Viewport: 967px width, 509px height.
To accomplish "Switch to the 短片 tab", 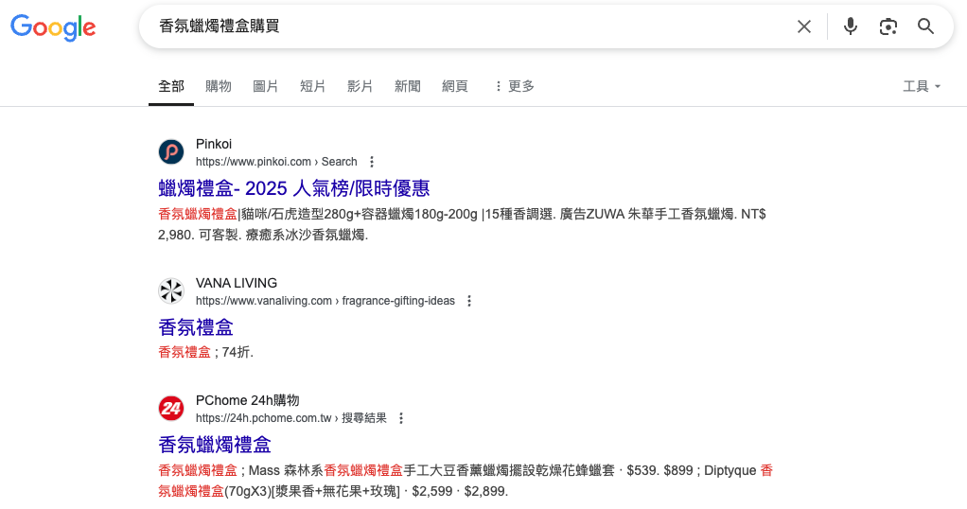I will [312, 86].
